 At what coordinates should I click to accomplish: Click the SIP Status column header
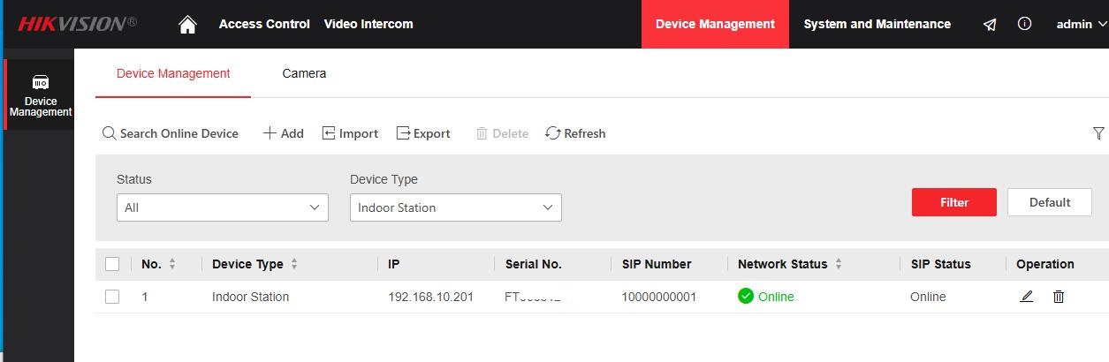click(940, 264)
